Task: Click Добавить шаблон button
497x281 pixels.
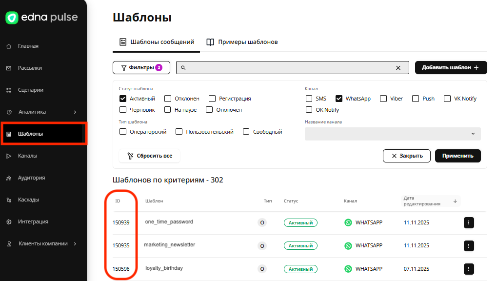Action: (x=451, y=67)
